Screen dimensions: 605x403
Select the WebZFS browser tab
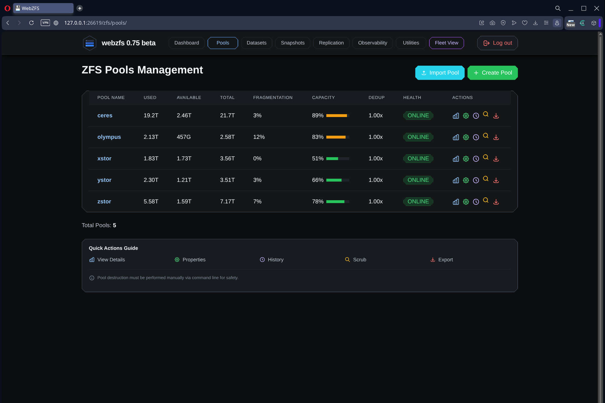pyautogui.click(x=43, y=8)
